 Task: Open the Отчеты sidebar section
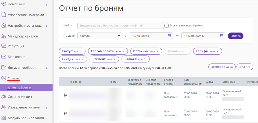(x=14, y=78)
